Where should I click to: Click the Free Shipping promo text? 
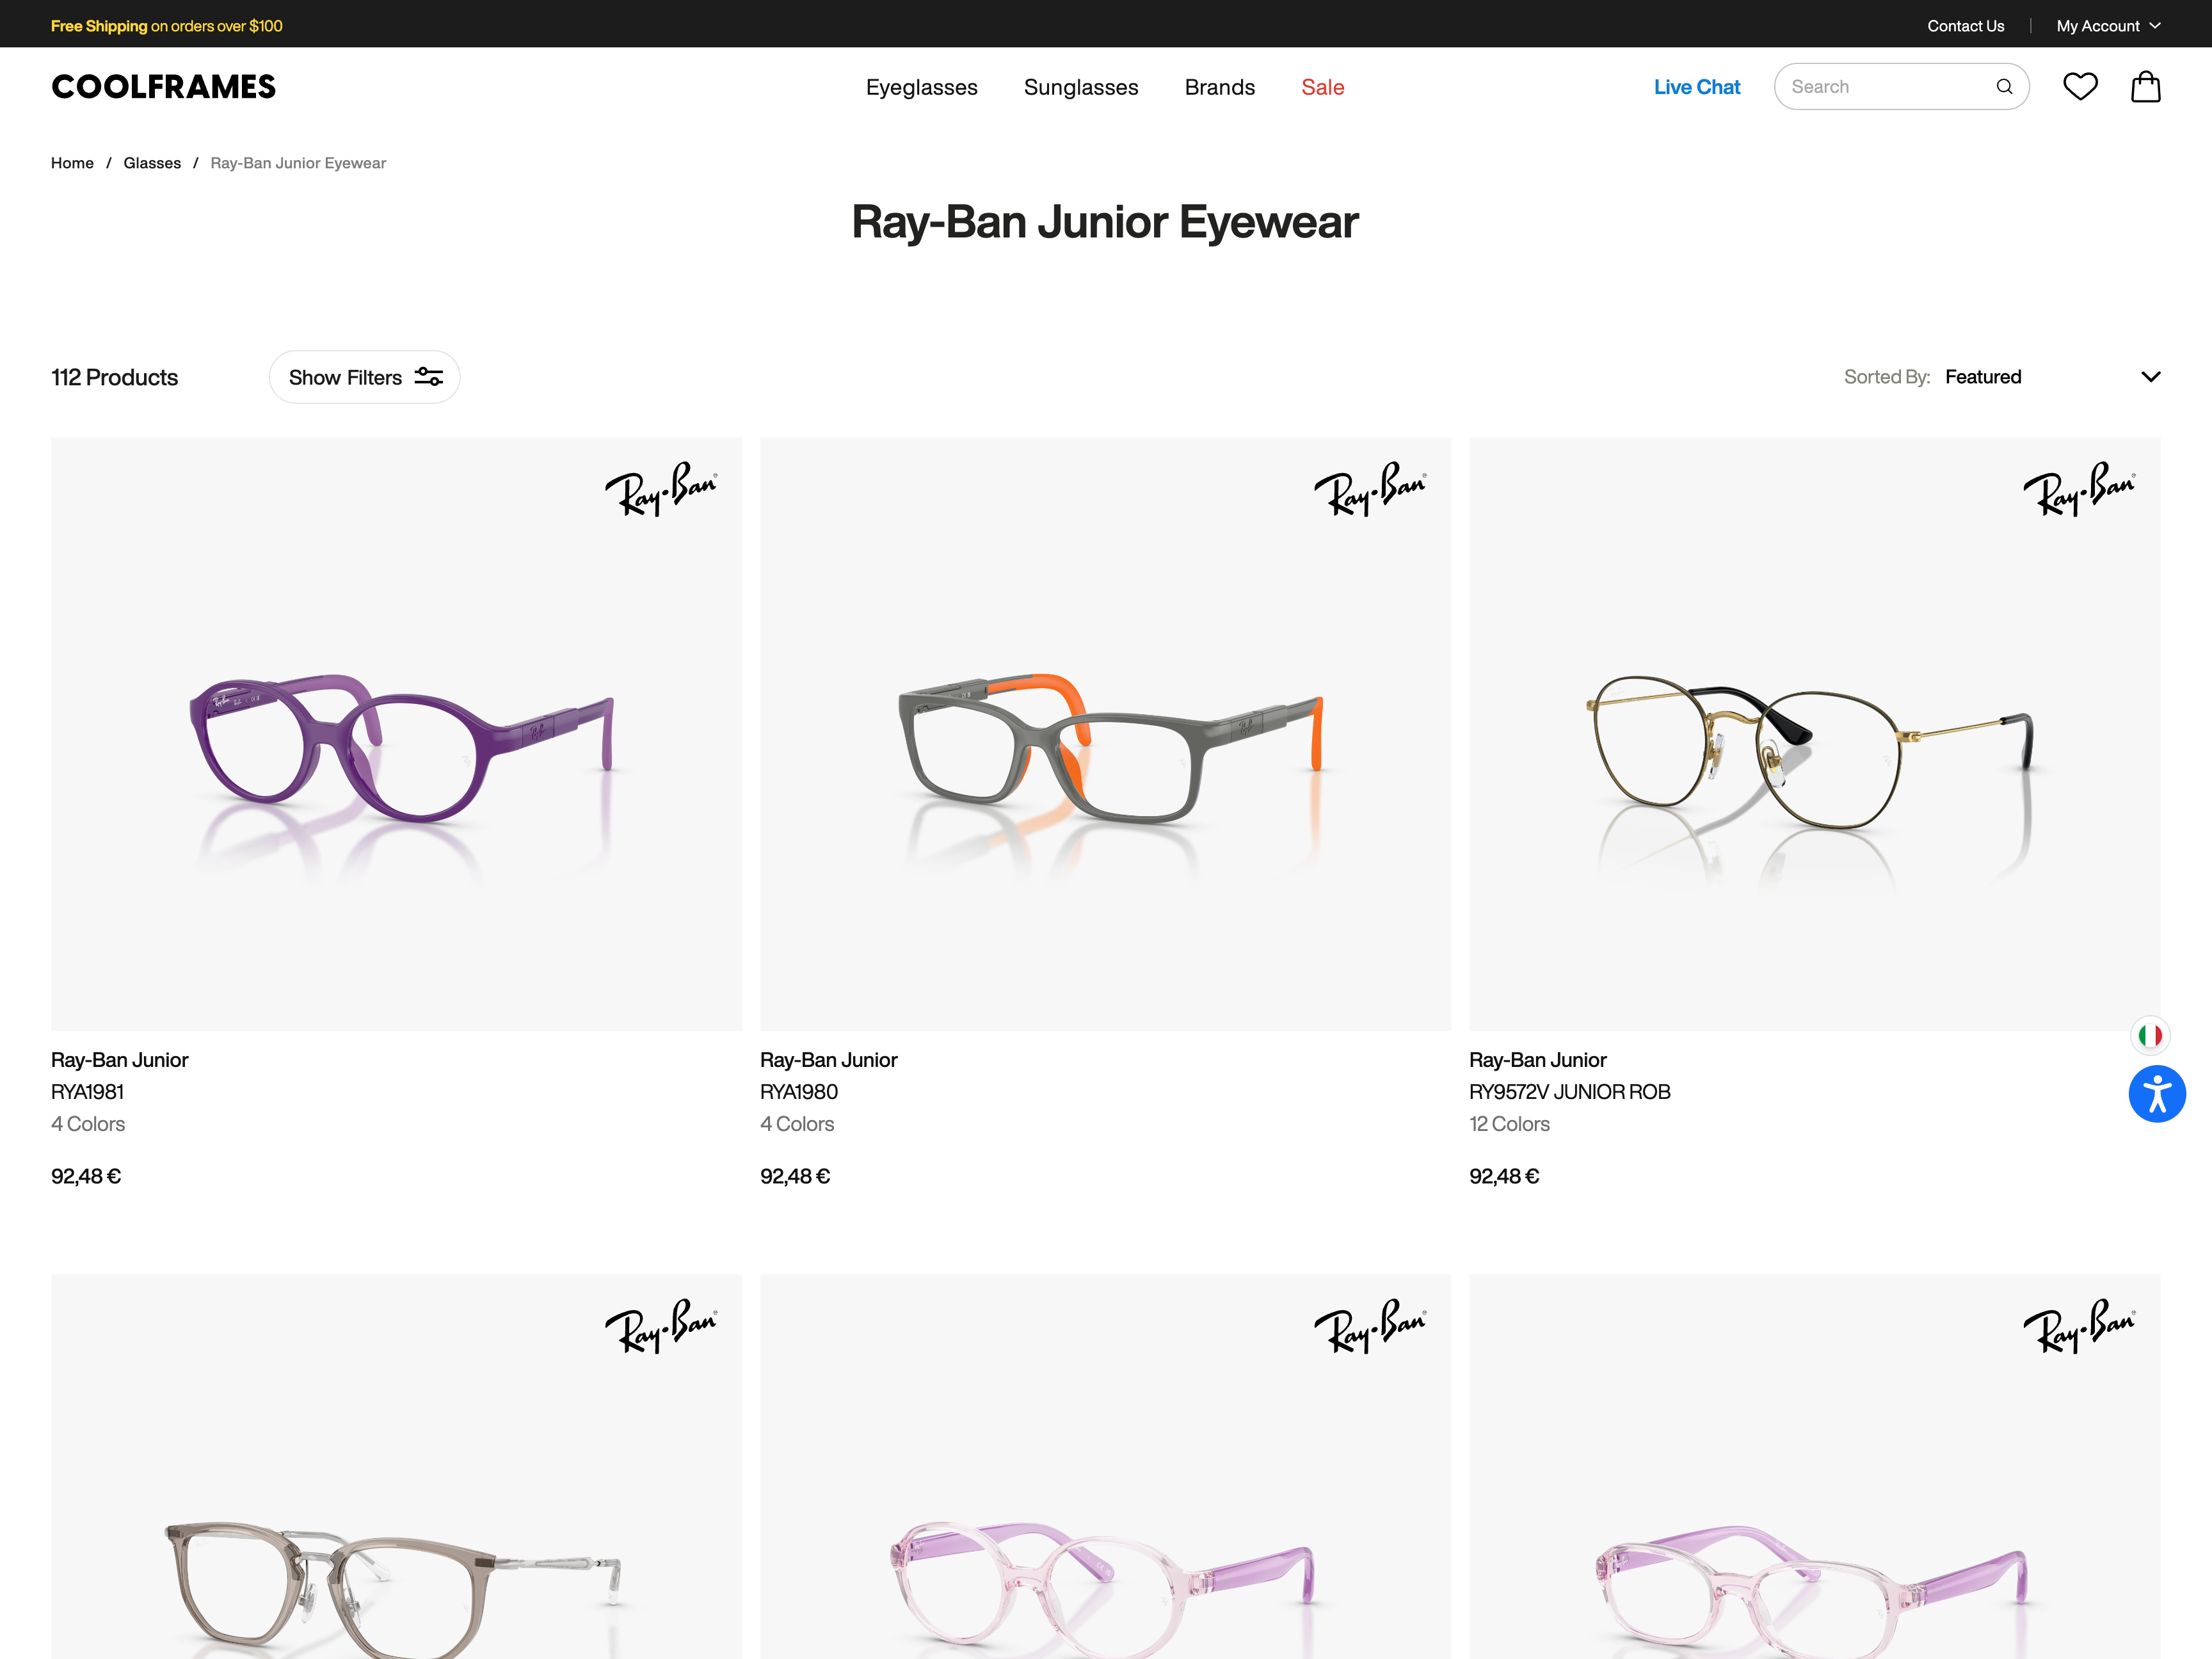pyautogui.click(x=167, y=26)
